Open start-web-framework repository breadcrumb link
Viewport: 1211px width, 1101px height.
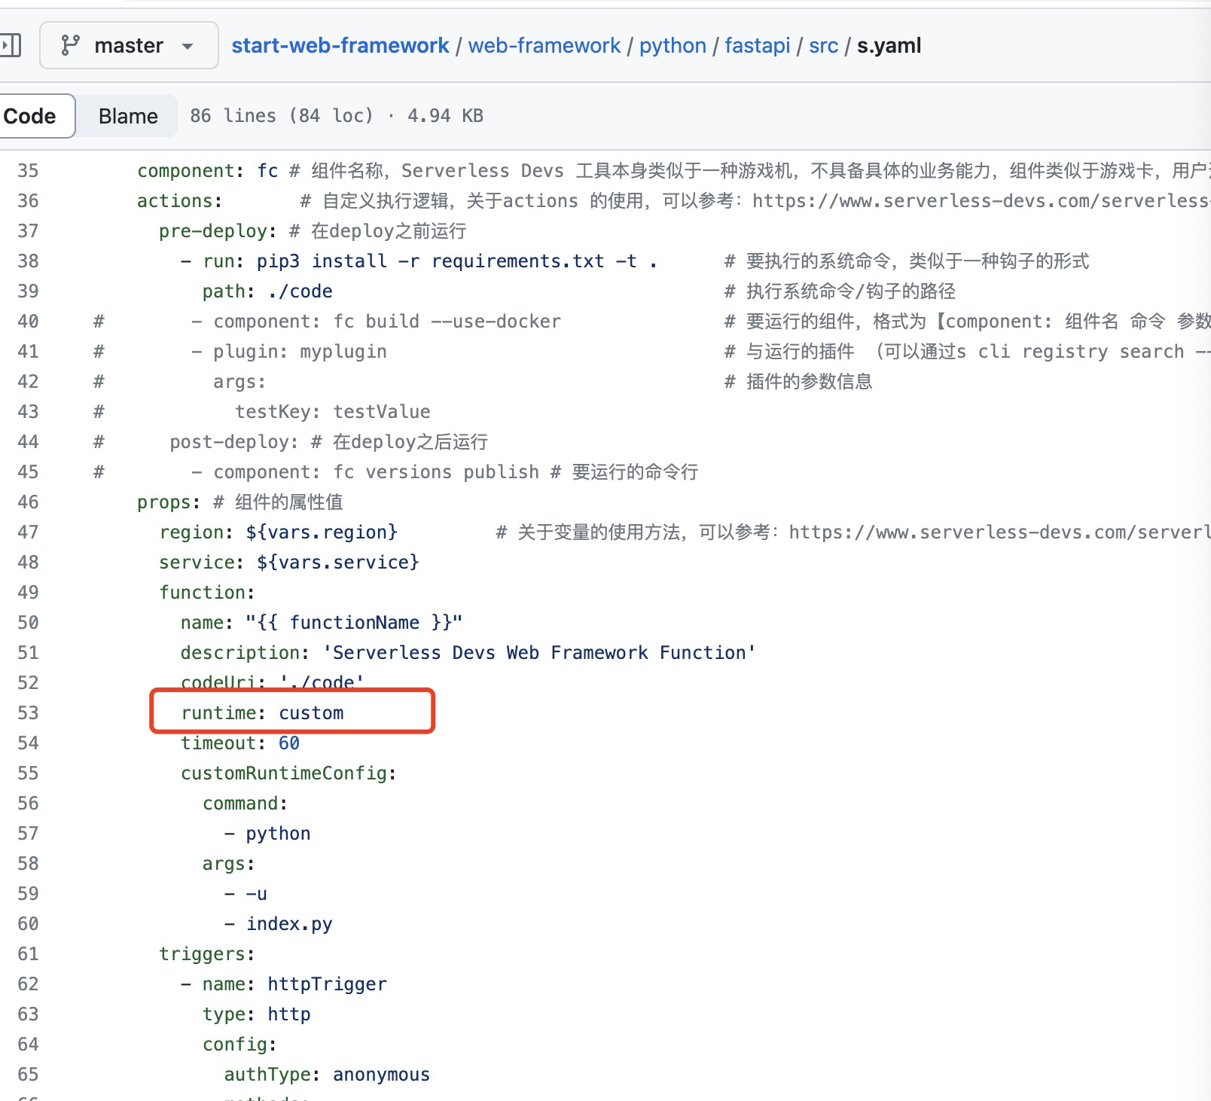[340, 46]
